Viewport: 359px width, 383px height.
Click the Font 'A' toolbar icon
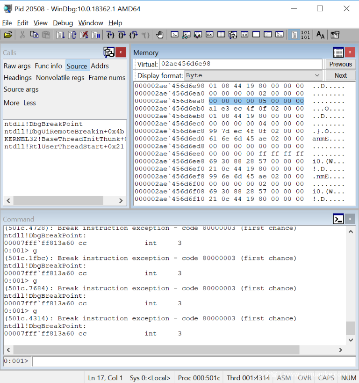[320, 35]
